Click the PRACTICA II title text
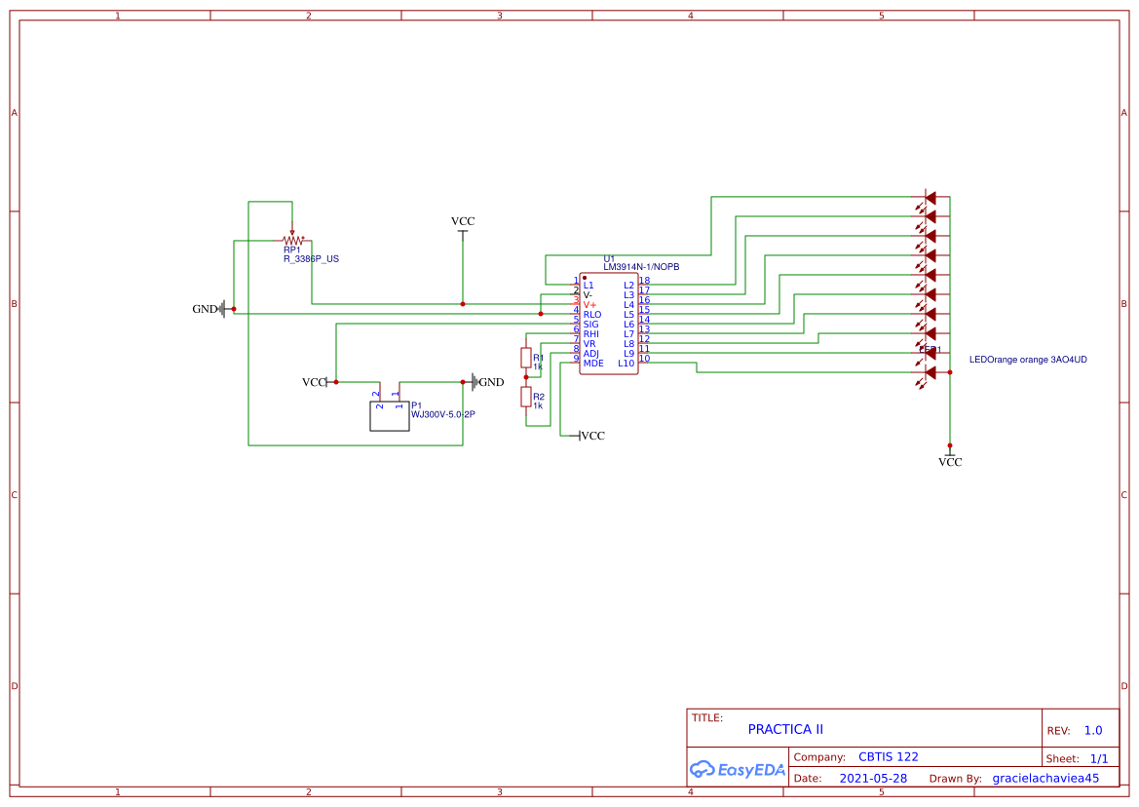This screenshot has height=807, width=1139. (x=785, y=728)
